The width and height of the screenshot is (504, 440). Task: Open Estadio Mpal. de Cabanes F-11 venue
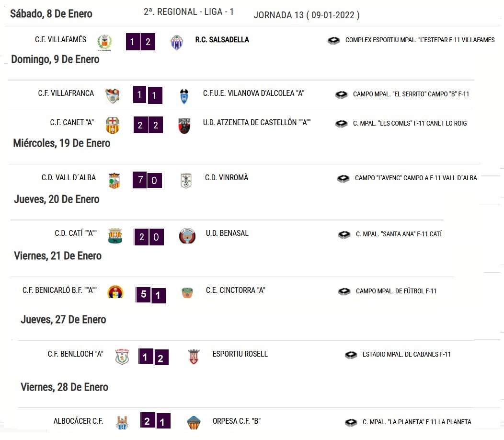407,355
